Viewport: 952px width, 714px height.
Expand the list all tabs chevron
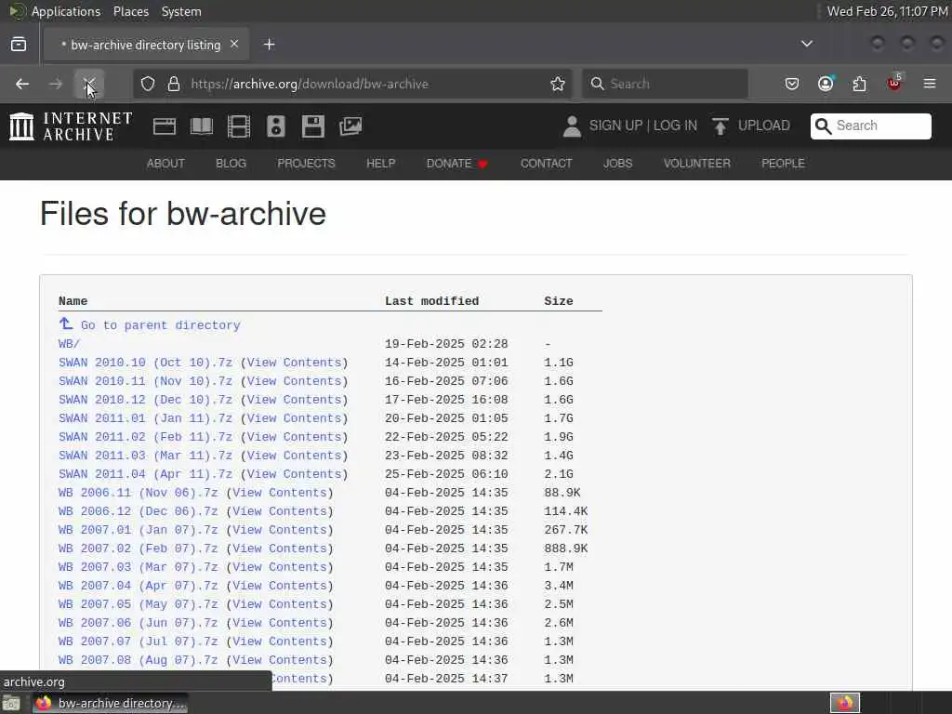click(807, 44)
